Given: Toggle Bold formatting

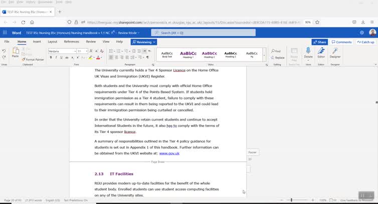Looking at the screenshot, I should tap(50, 57).
